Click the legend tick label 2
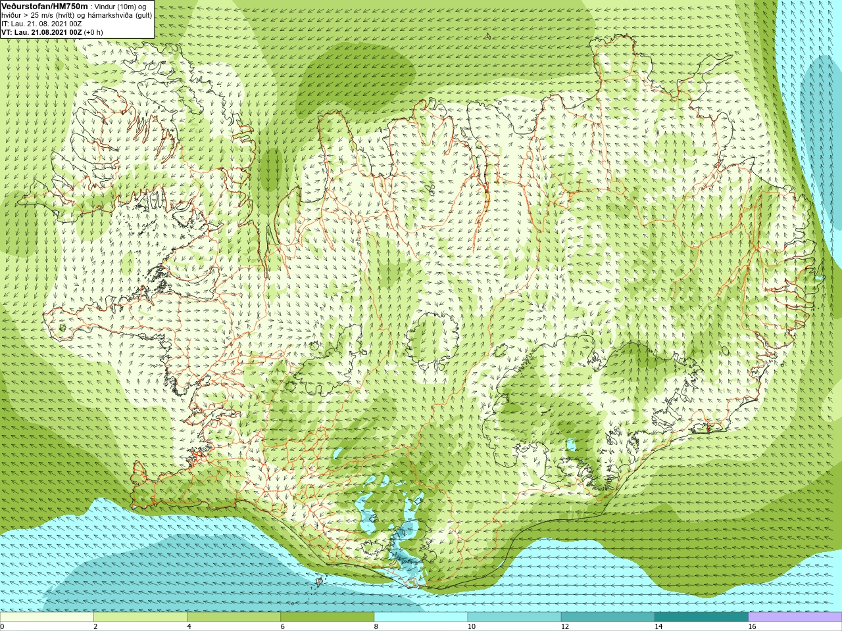Screen dimensions: 842x631 pos(96,626)
